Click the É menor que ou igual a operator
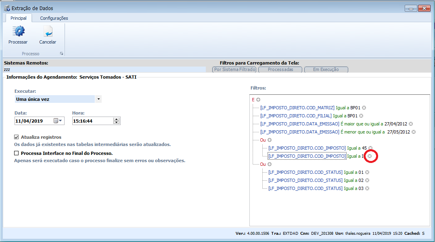Screen dimensions: 435x242 tap(363, 131)
